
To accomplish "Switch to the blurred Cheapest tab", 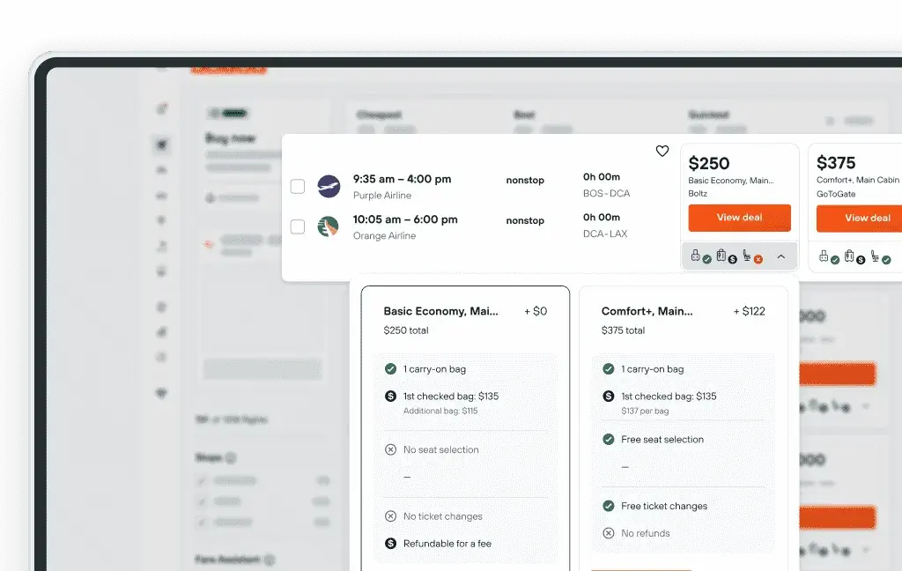I will point(379,115).
